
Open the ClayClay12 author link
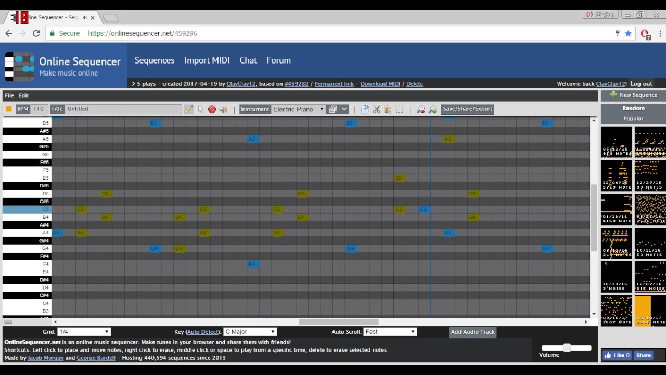tap(241, 84)
